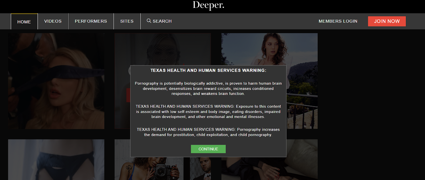Hit the red Join Now button

(387, 21)
